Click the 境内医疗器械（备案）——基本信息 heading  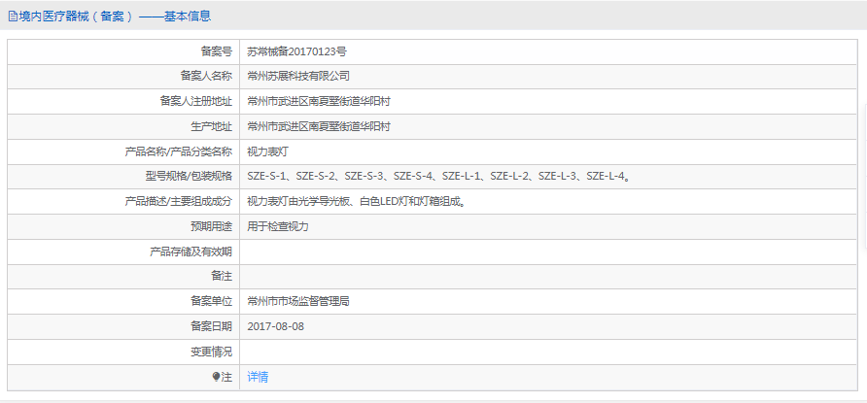click(114, 16)
